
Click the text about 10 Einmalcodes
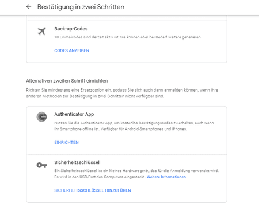tap(128, 37)
